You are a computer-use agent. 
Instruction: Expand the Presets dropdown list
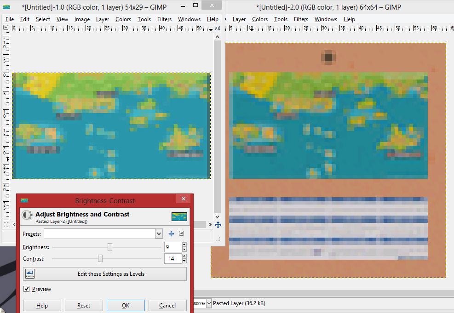point(159,234)
